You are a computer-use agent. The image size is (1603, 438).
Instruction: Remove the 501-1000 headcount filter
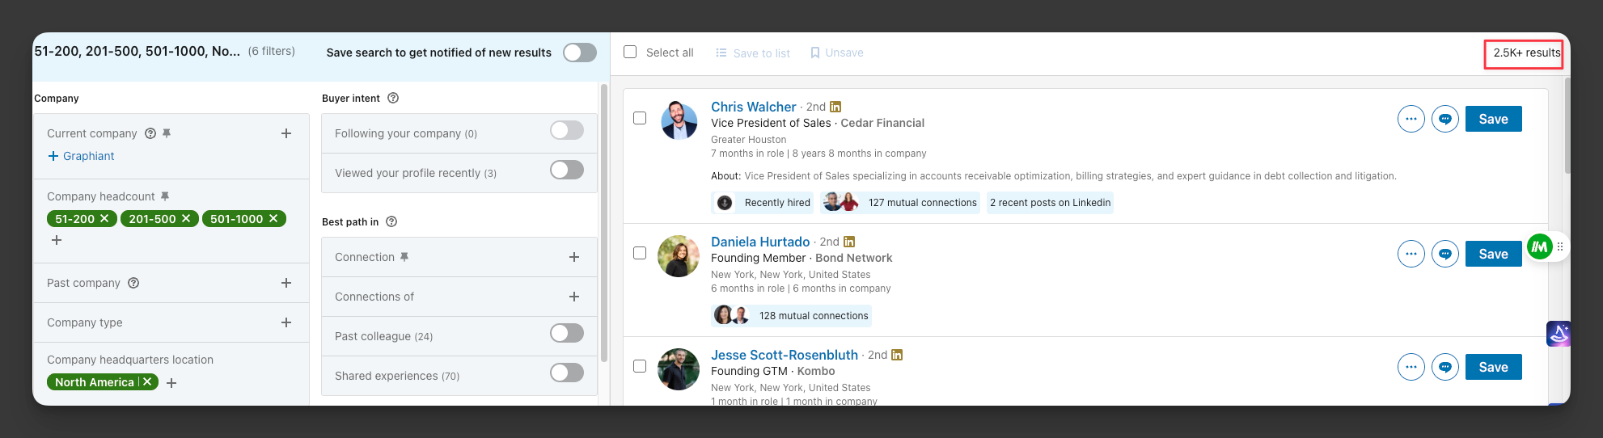pos(273,219)
